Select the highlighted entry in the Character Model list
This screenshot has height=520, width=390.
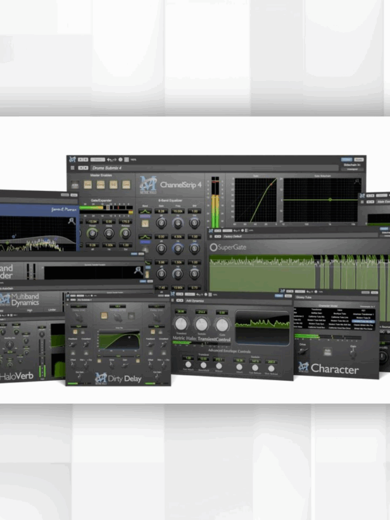coord(363,321)
